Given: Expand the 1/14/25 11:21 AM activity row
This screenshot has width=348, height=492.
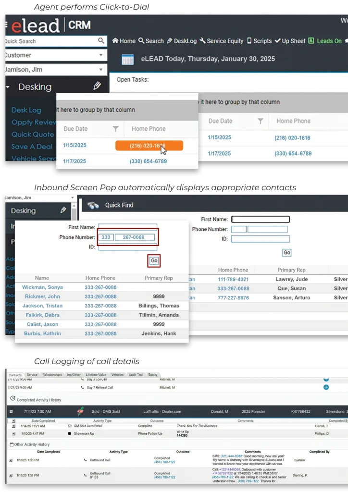Looking at the screenshot, I should pyautogui.click(x=13, y=426).
